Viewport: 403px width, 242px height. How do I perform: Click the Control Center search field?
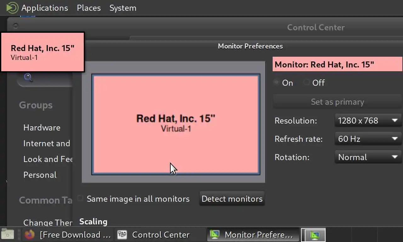point(45,78)
